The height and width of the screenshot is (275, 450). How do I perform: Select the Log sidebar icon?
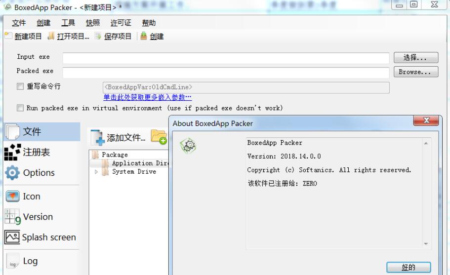(13, 261)
